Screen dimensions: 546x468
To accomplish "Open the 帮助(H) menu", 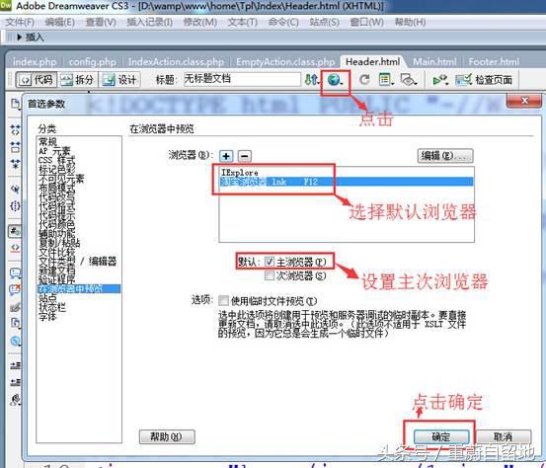I will (x=410, y=23).
